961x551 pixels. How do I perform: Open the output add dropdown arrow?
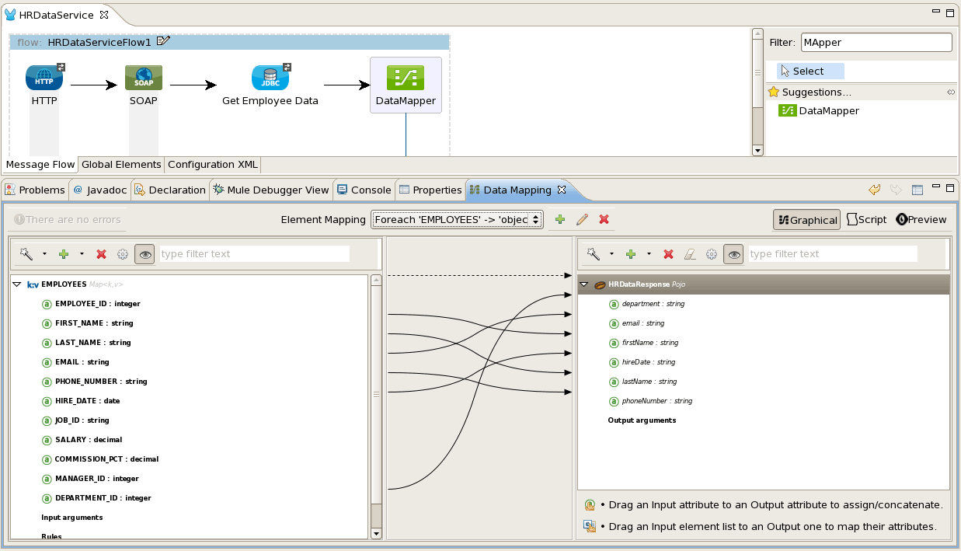coord(649,254)
